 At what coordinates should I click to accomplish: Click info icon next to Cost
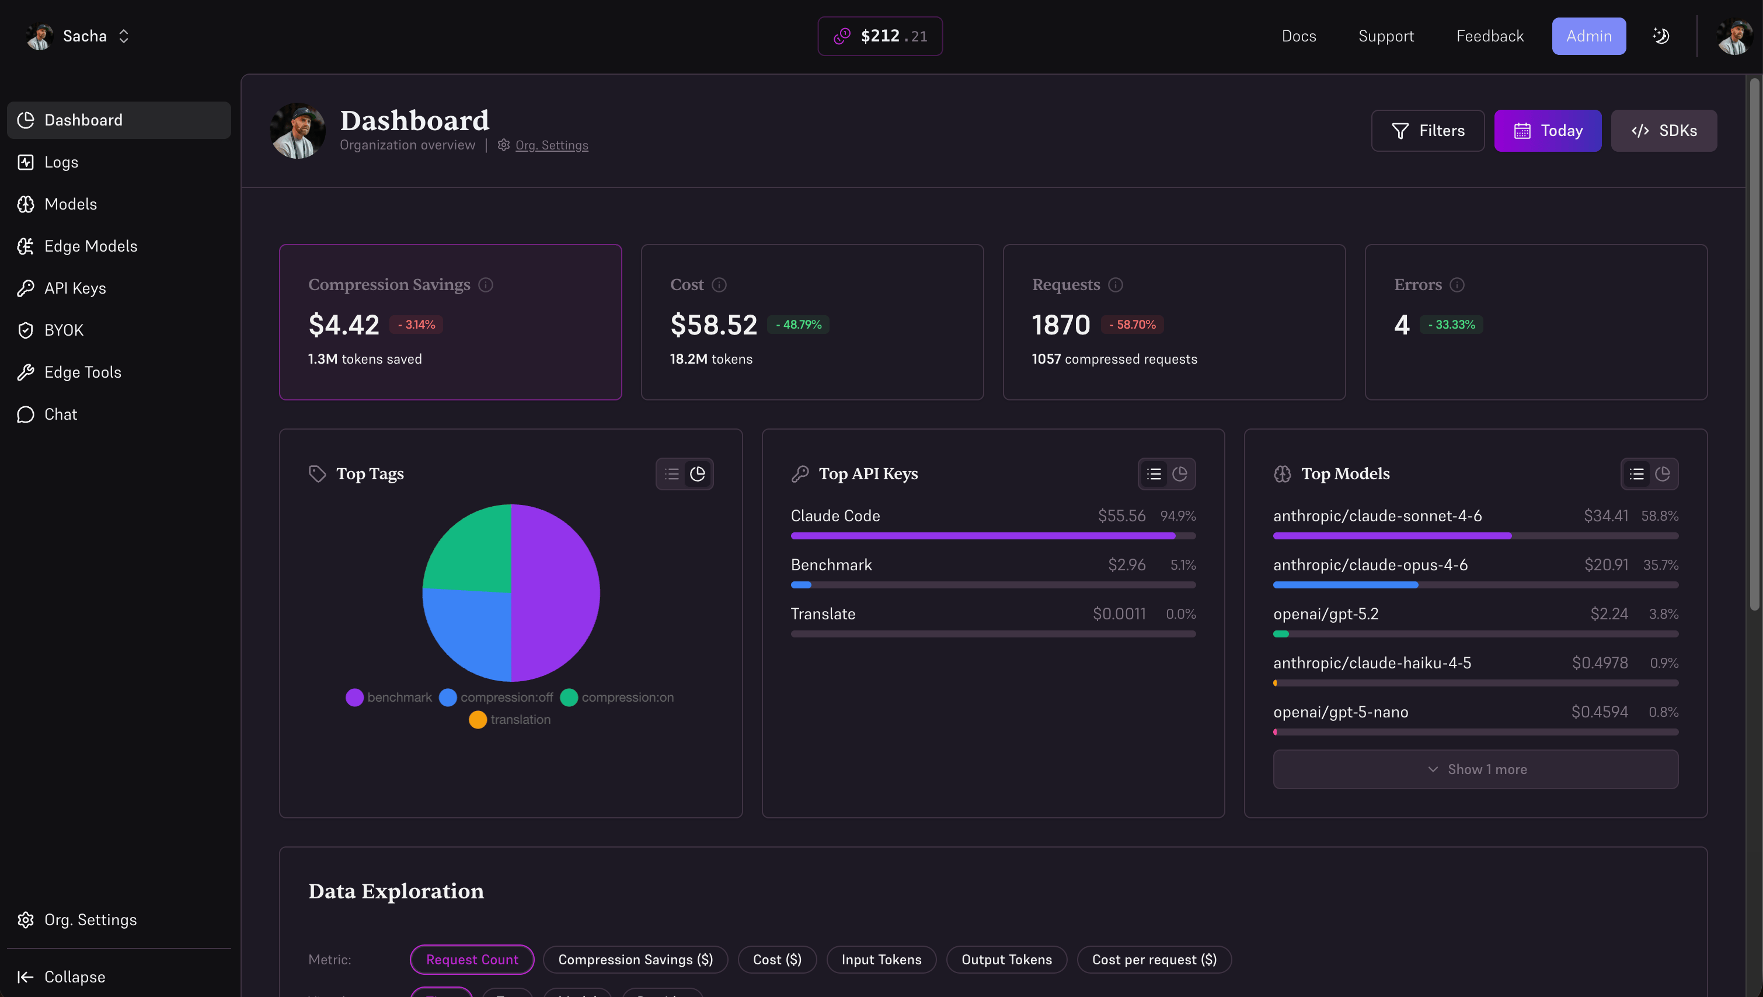pyautogui.click(x=719, y=285)
